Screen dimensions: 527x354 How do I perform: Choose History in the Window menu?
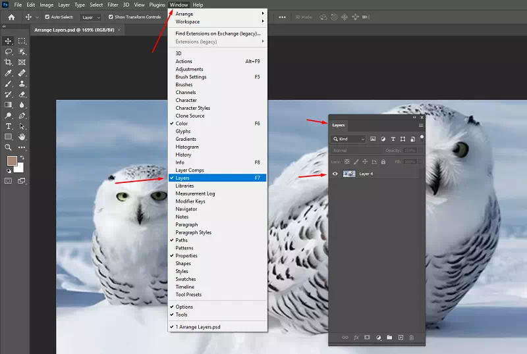[218, 155]
